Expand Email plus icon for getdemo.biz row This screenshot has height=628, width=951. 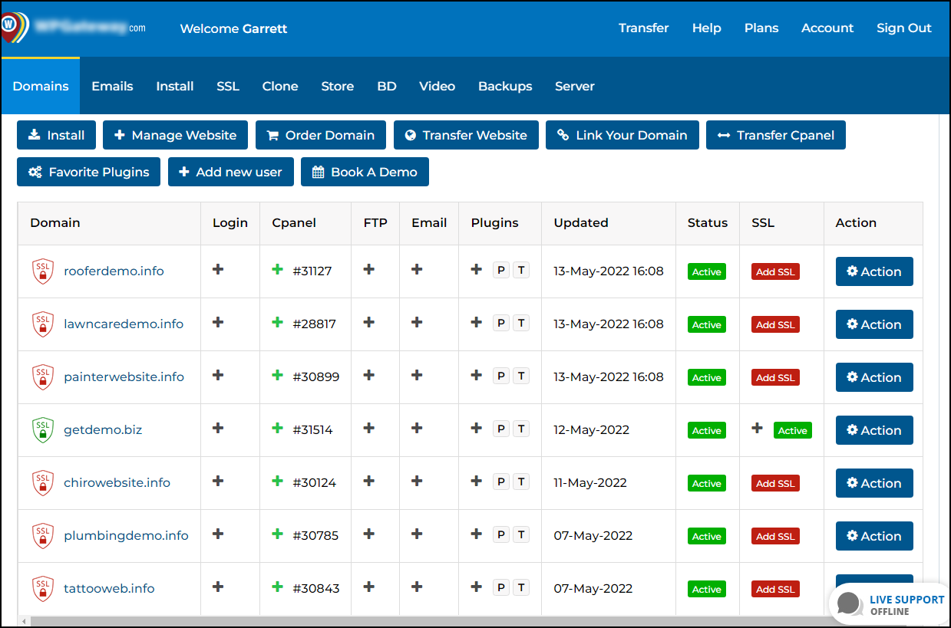click(417, 429)
